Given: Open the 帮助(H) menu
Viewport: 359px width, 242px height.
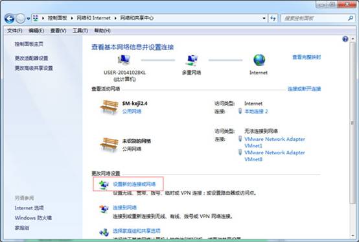Looking at the screenshot, I should coord(102,30).
